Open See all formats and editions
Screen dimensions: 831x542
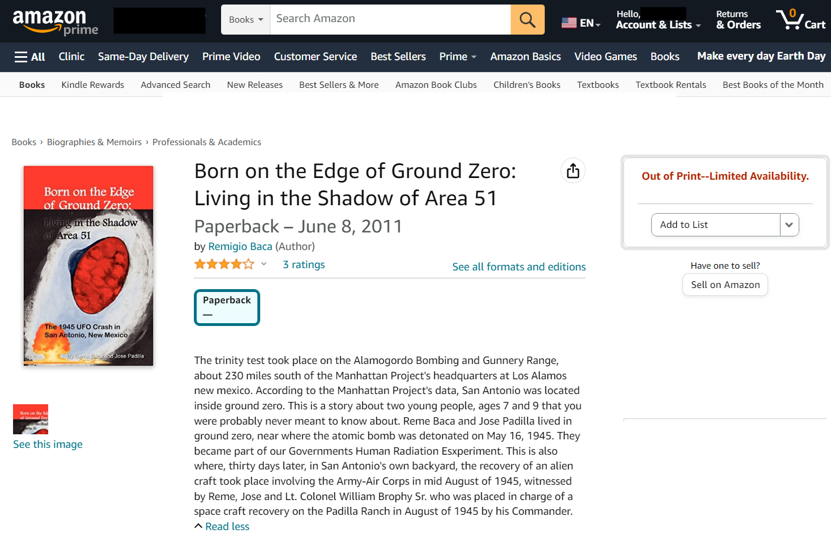pos(519,267)
